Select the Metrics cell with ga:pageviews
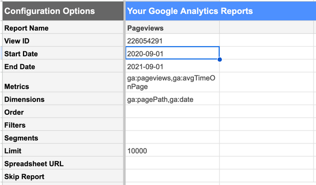316x185 pixels. tap(172, 82)
